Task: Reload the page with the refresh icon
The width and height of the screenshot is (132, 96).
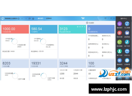Action: pos(30,19)
